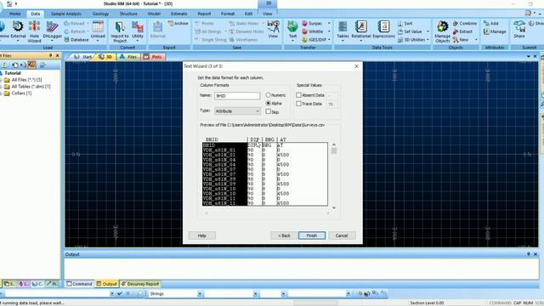
Task: Expand the Collars folder node
Action: 1,93
